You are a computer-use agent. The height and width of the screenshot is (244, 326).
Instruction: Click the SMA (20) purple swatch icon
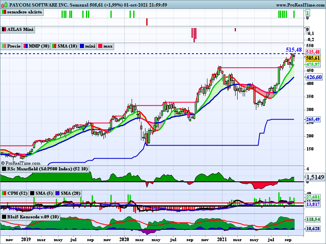pos(57,194)
